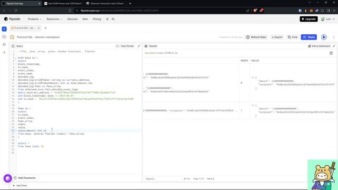This screenshot has height=190, width=338.
Task: Click the browser reload button
Action: [16, 11]
